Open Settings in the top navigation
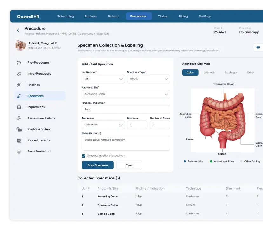 [205, 17]
